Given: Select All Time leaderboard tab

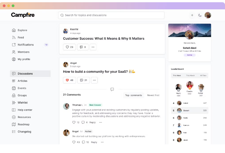Looking at the screenshot, I should (x=203, y=75).
